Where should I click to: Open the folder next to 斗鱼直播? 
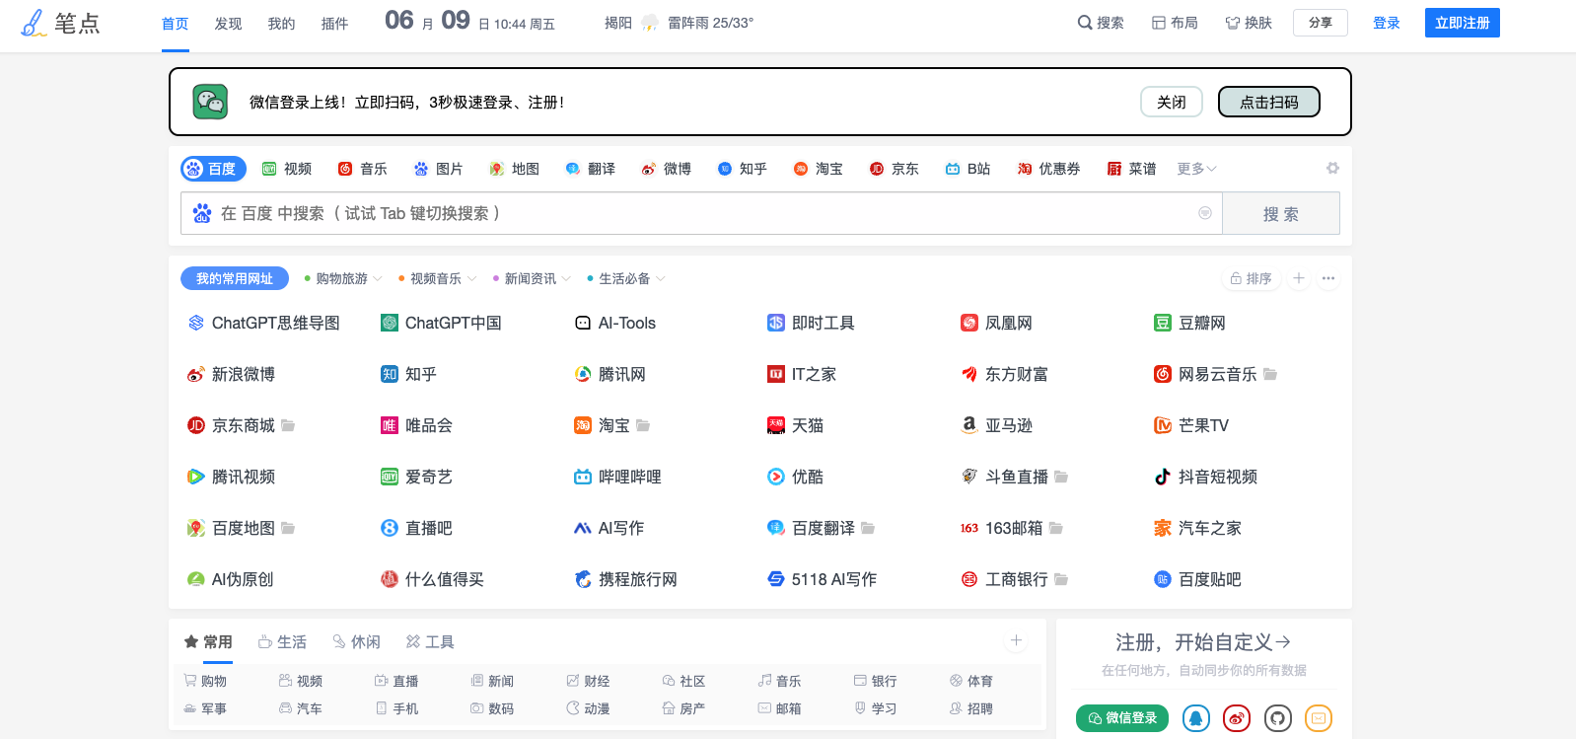[1061, 477]
